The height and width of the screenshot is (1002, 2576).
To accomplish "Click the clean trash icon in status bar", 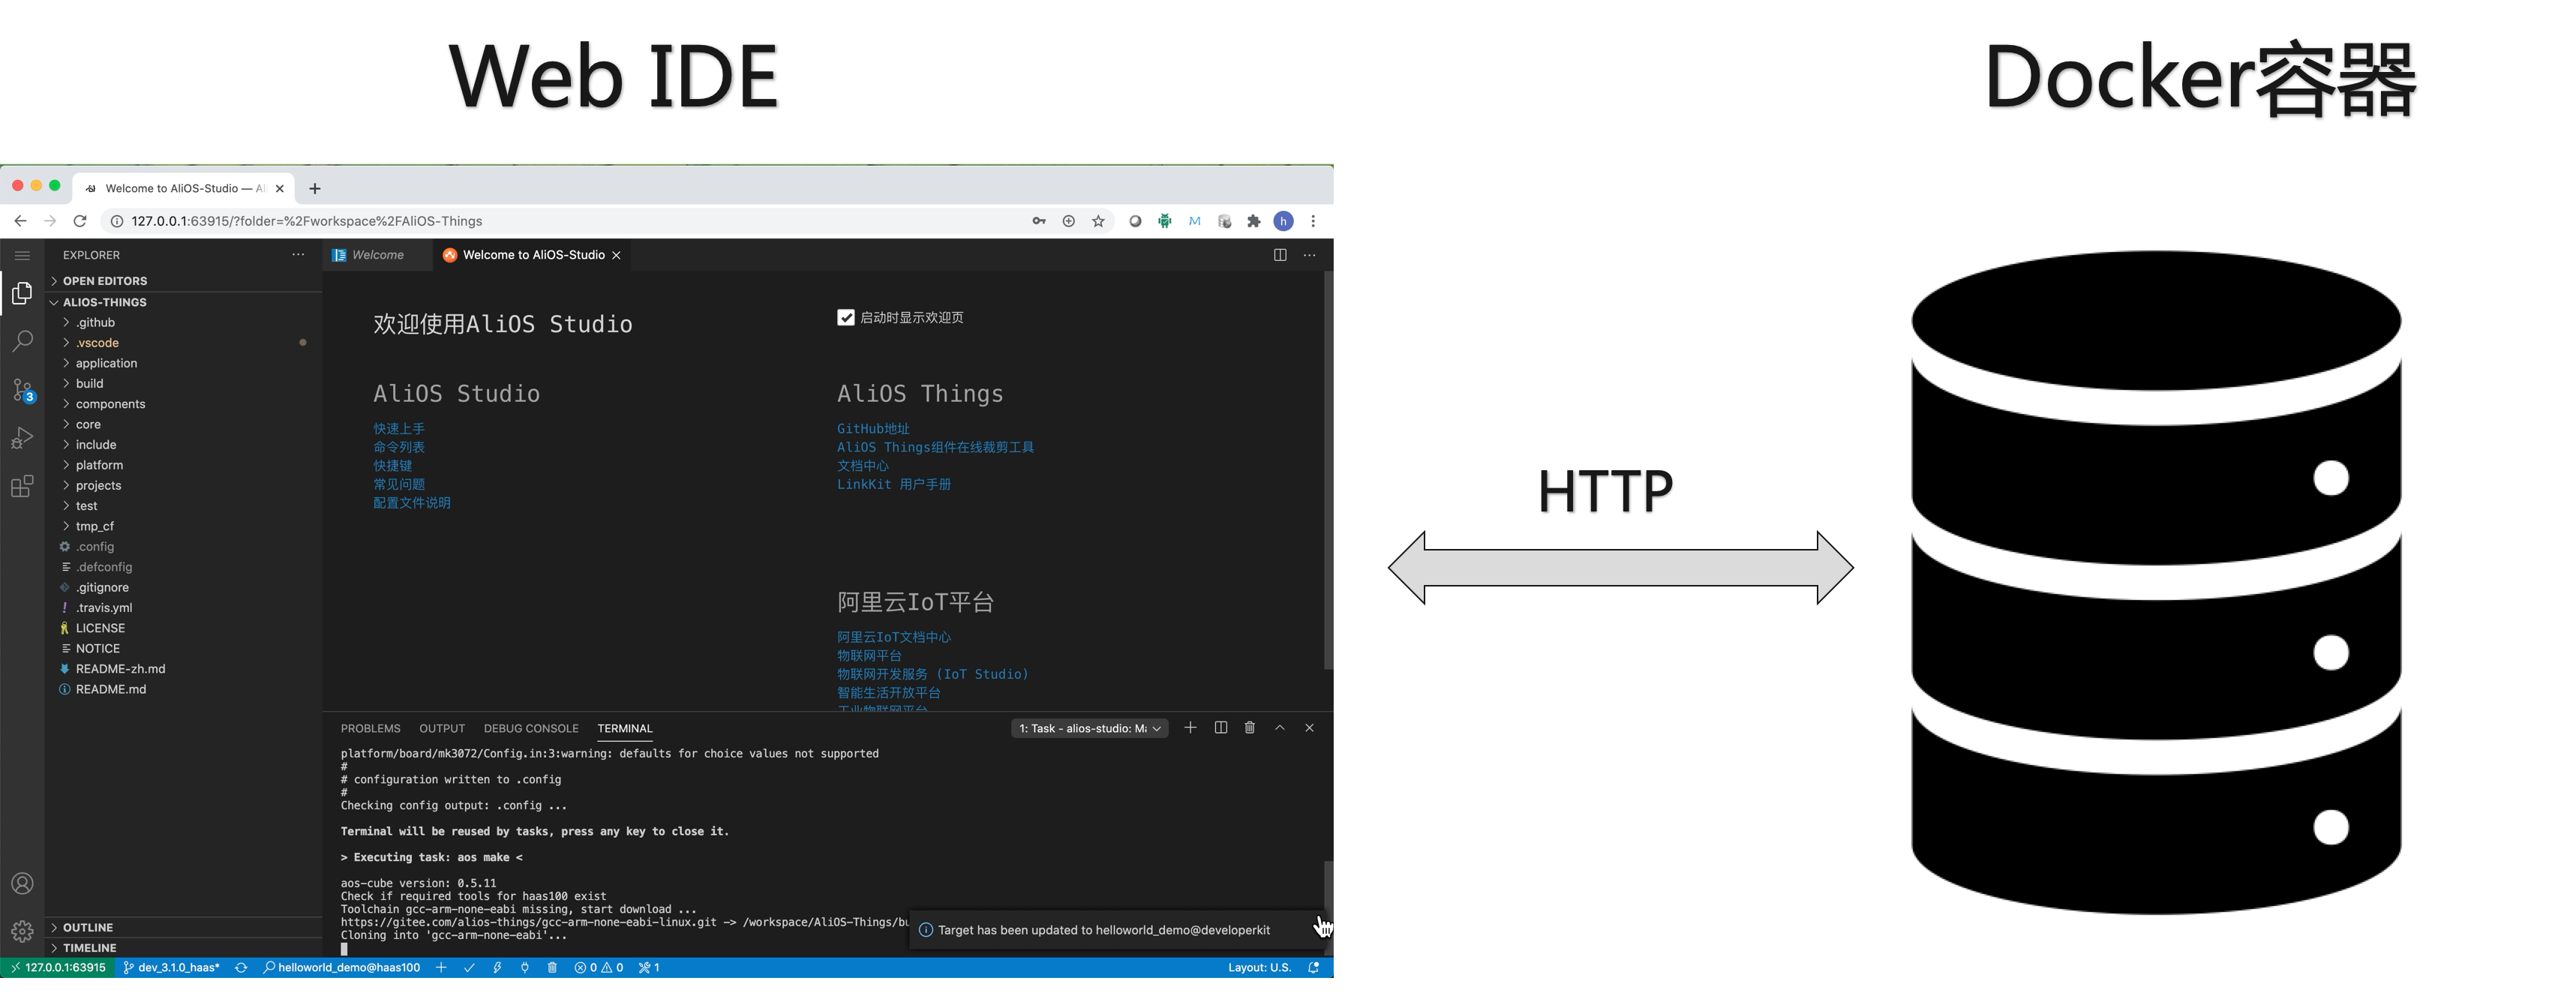I will (x=552, y=968).
